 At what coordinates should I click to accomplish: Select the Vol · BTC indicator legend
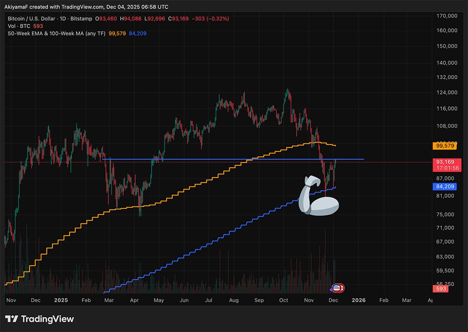tap(19, 26)
